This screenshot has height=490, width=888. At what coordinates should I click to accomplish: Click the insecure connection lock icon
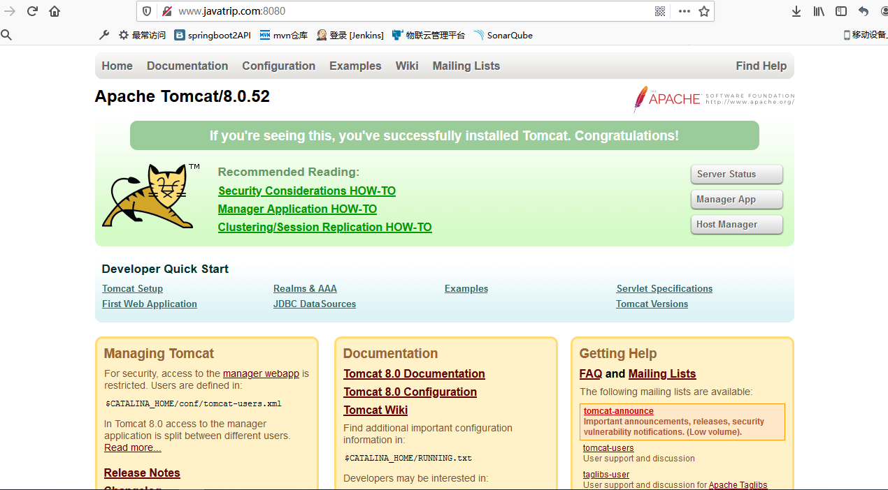click(x=166, y=11)
